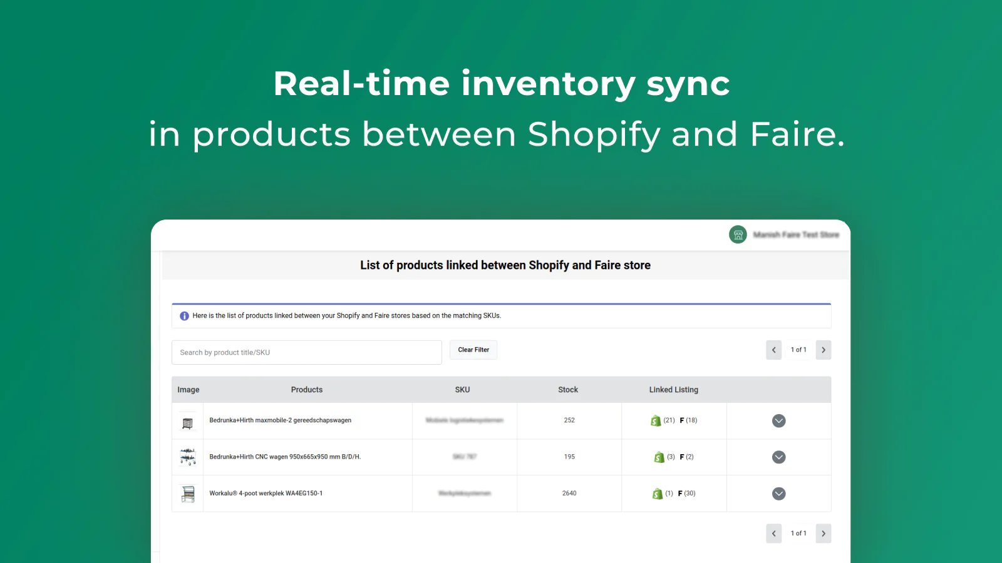
Task: Click the Stock column header
Action: pyautogui.click(x=568, y=390)
